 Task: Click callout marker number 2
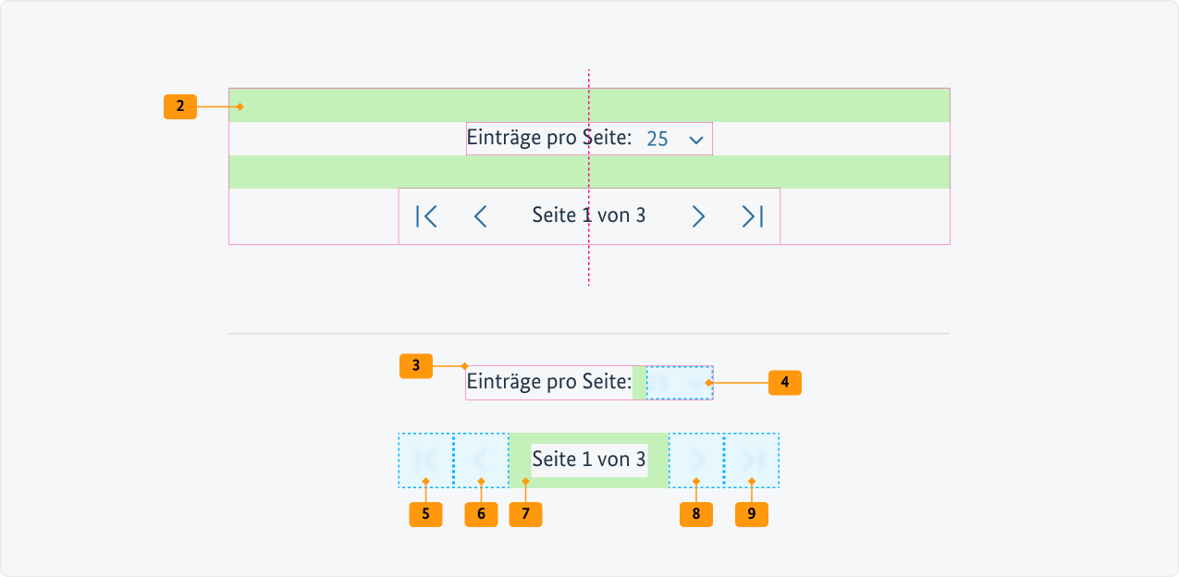pyautogui.click(x=179, y=105)
